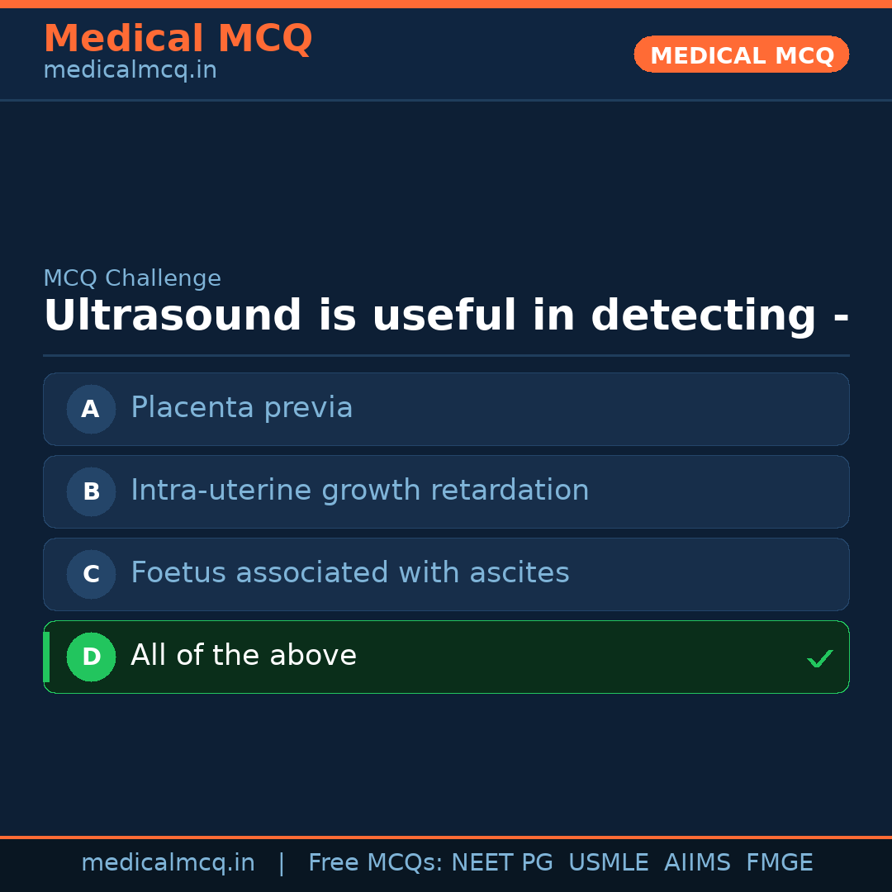Image resolution: width=892 pixels, height=892 pixels.
Task: Open the Medical MCQ title logo
Action: pos(178,39)
